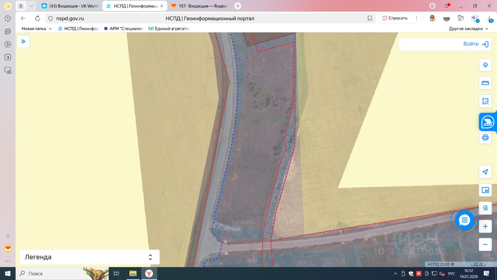Open the taskbar clock and calendar
This screenshot has height=280, width=497.
(469, 273)
